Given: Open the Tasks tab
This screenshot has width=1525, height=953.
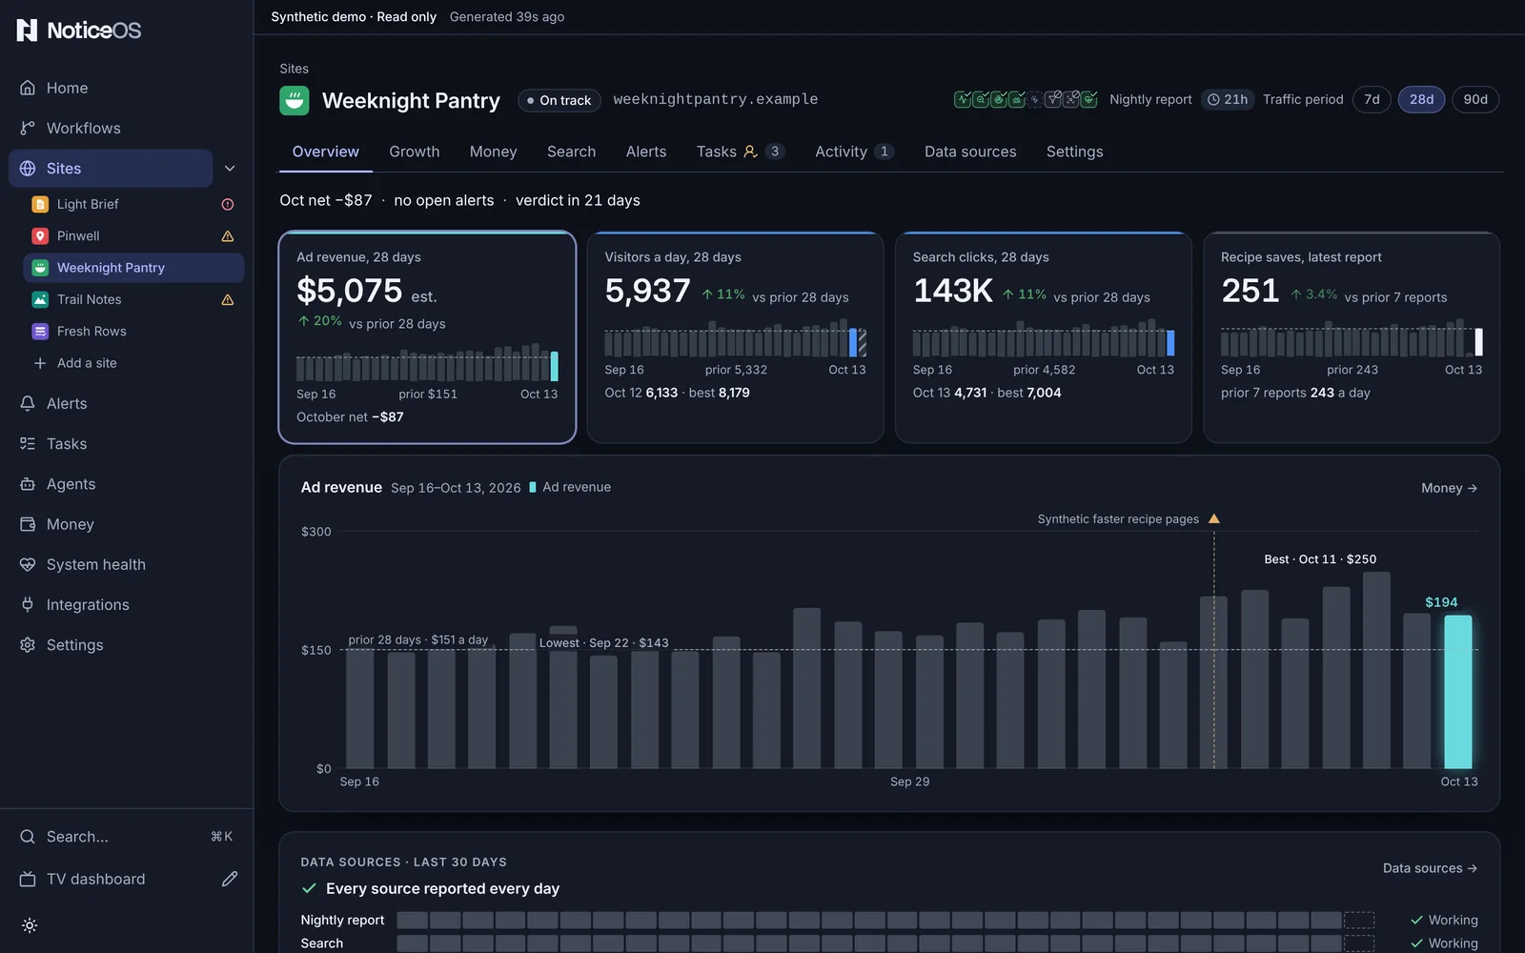Looking at the screenshot, I should coord(741,152).
